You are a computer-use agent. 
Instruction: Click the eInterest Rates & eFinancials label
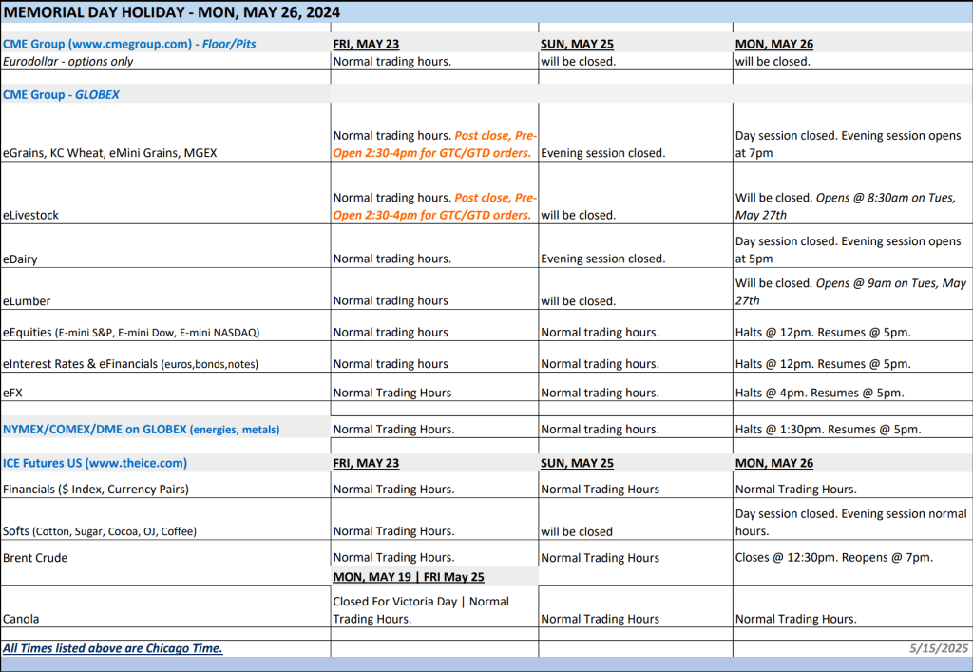[130, 364]
